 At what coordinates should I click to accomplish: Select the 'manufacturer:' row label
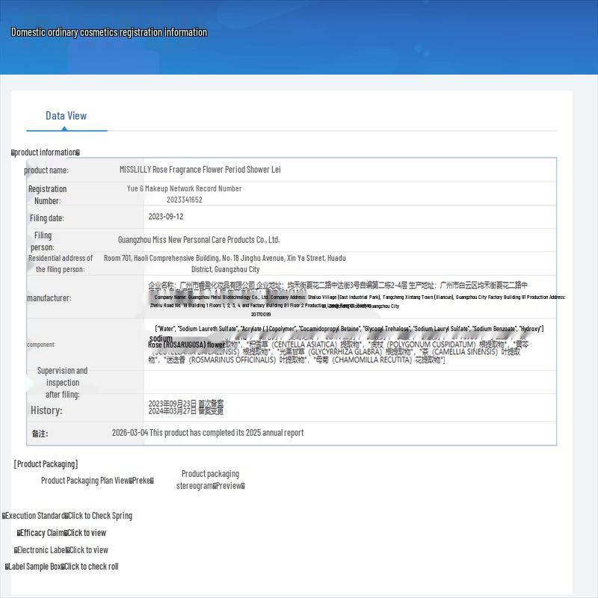pos(49,298)
